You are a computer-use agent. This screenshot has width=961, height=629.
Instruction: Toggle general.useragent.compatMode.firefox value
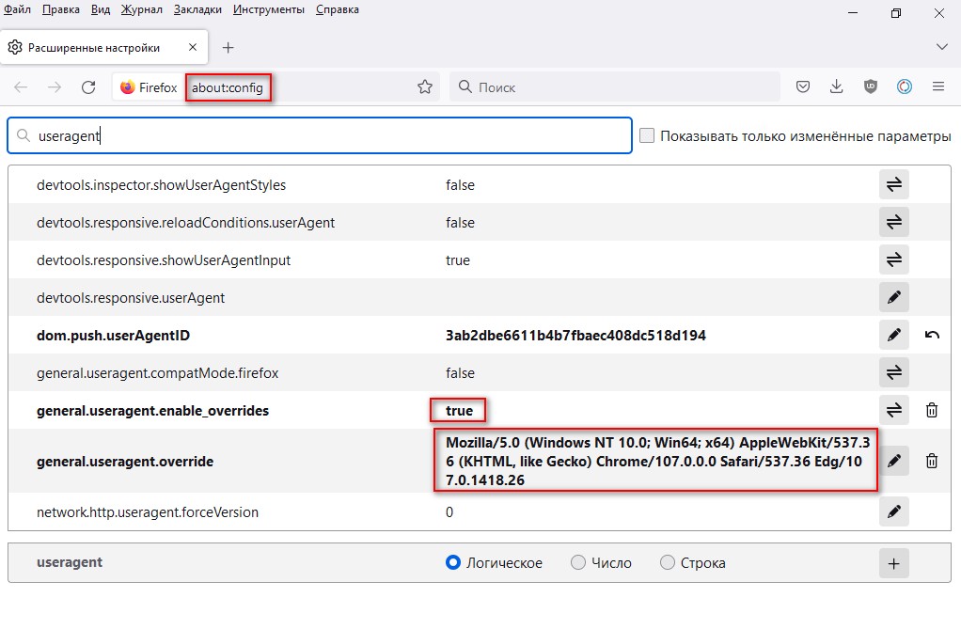(893, 372)
